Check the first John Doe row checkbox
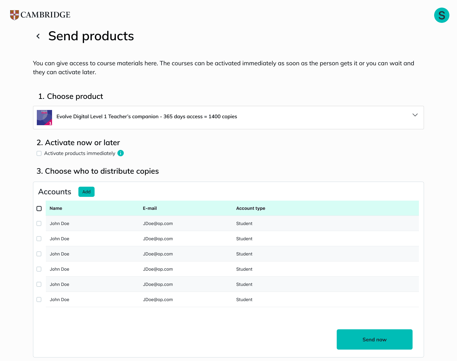The image size is (457, 361). coord(39,223)
